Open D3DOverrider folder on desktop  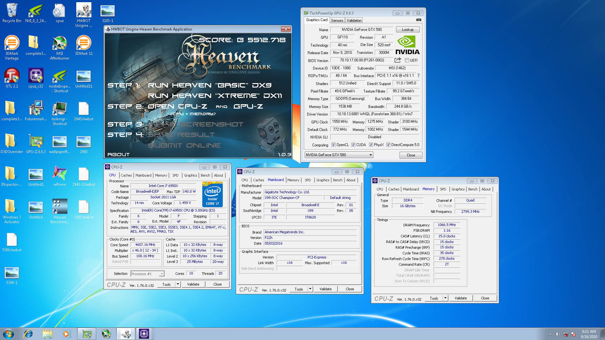coord(12,144)
